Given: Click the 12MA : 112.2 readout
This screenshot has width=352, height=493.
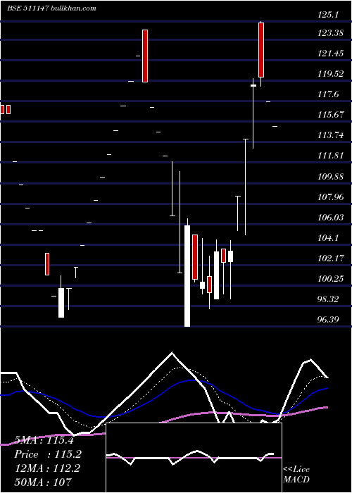Looking at the screenshot, I should (47, 468).
